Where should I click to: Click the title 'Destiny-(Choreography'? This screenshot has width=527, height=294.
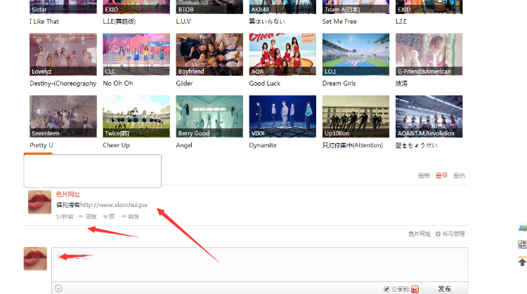point(63,83)
